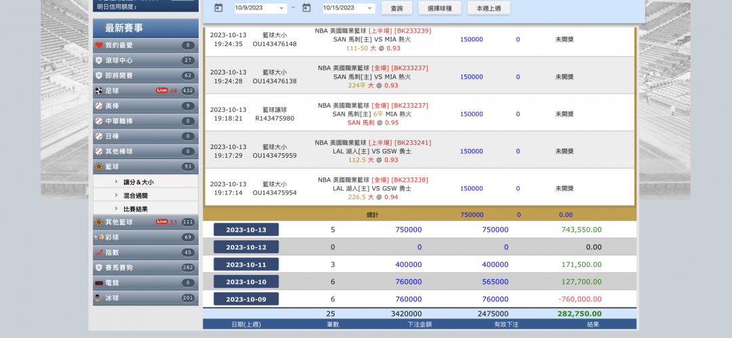Expand the 讓分＆大小 submenu chevron
732x338 pixels.
point(116,182)
